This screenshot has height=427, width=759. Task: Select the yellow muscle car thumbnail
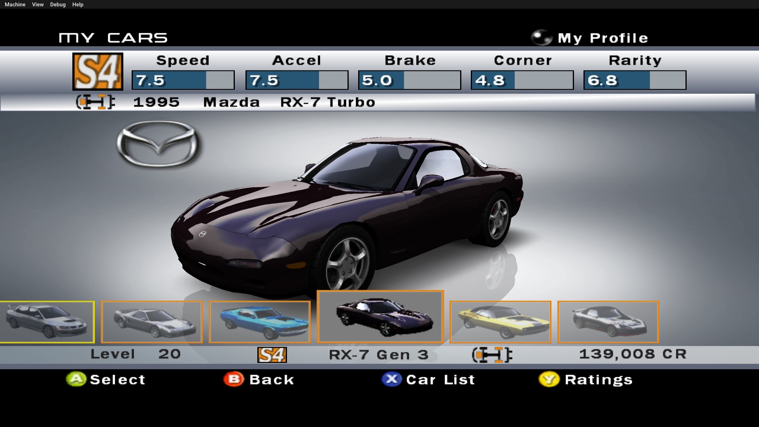(x=500, y=321)
